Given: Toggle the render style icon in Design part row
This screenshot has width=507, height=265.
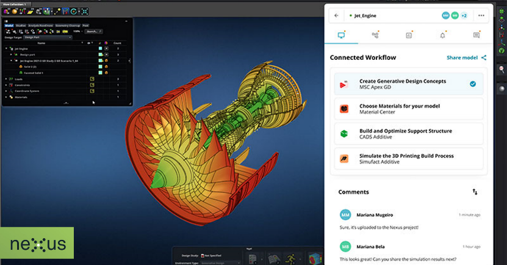Looking at the screenshot, I should point(106,55).
